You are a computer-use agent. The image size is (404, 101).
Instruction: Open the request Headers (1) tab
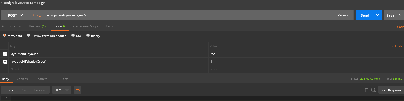[x=37, y=26]
